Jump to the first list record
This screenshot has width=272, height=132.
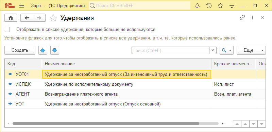coord(237,124)
